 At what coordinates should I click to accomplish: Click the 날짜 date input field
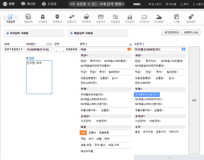14,49
